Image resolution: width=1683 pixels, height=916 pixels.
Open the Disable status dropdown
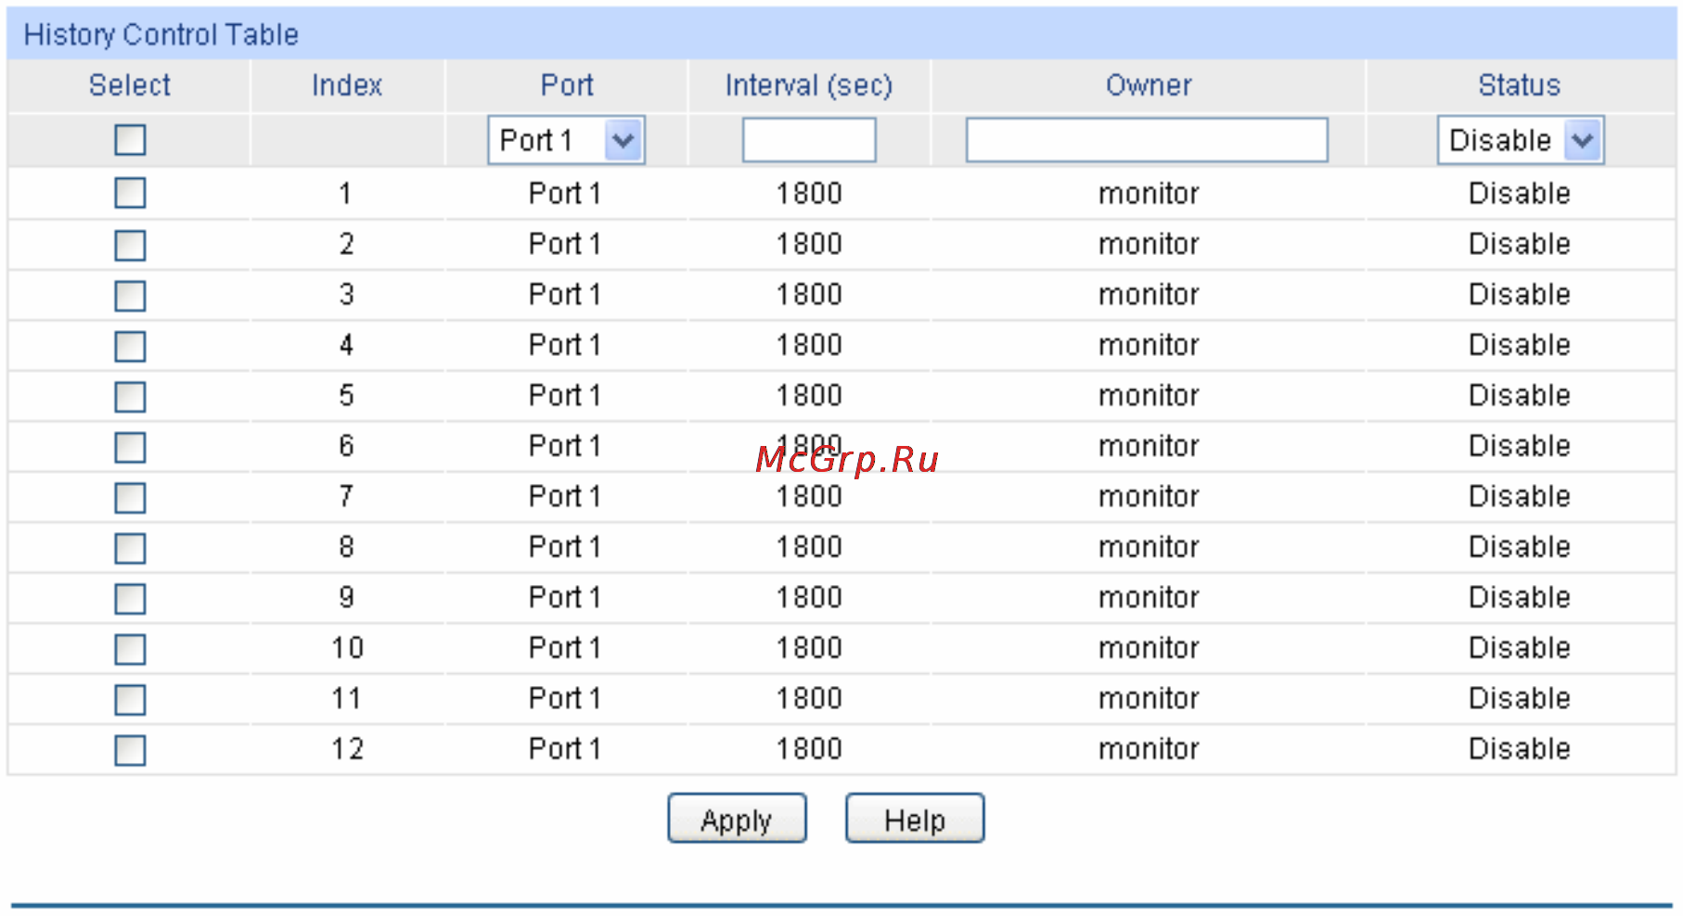(1520, 140)
